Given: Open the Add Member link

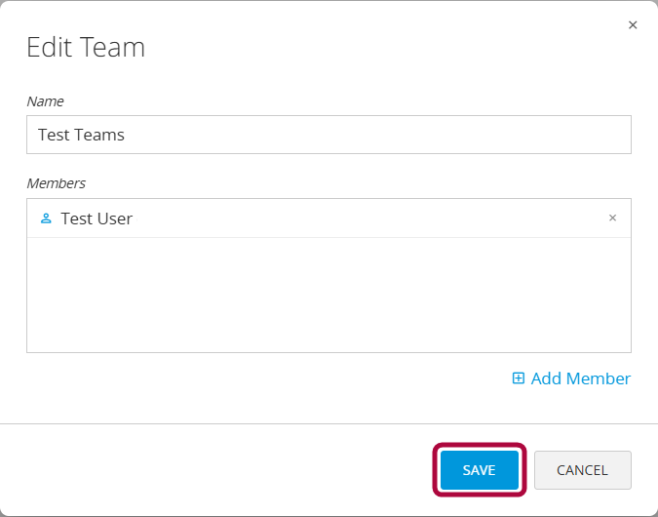Looking at the screenshot, I should [x=580, y=378].
